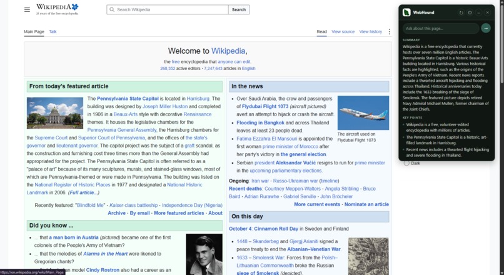Close the WebHound panel

click(487, 12)
